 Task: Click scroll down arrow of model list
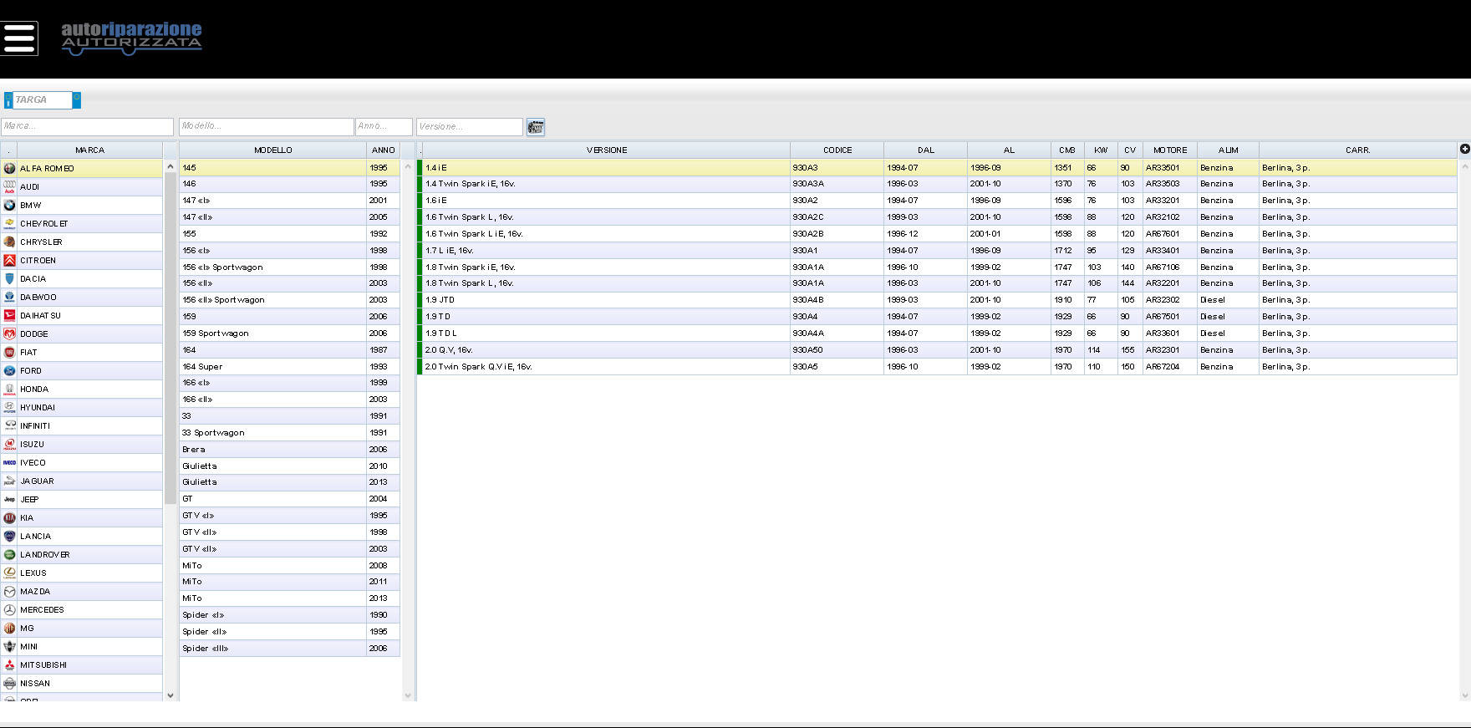tap(408, 695)
